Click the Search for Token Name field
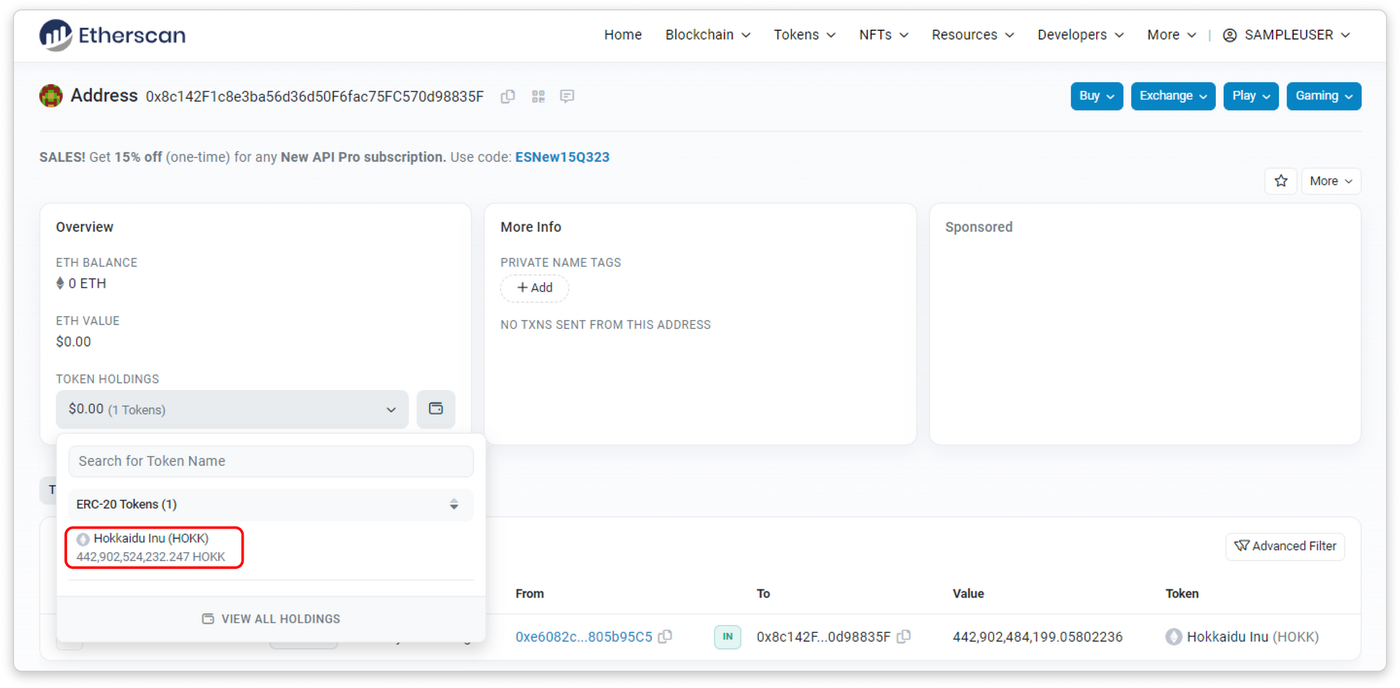The height and width of the screenshot is (688, 1400). pos(271,461)
